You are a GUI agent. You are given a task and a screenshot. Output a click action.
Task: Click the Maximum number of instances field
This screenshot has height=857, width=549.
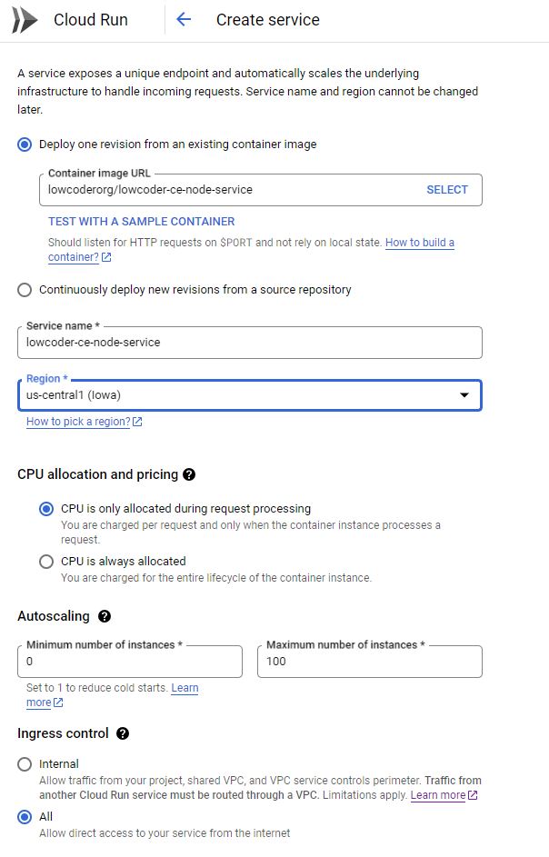coord(369,662)
